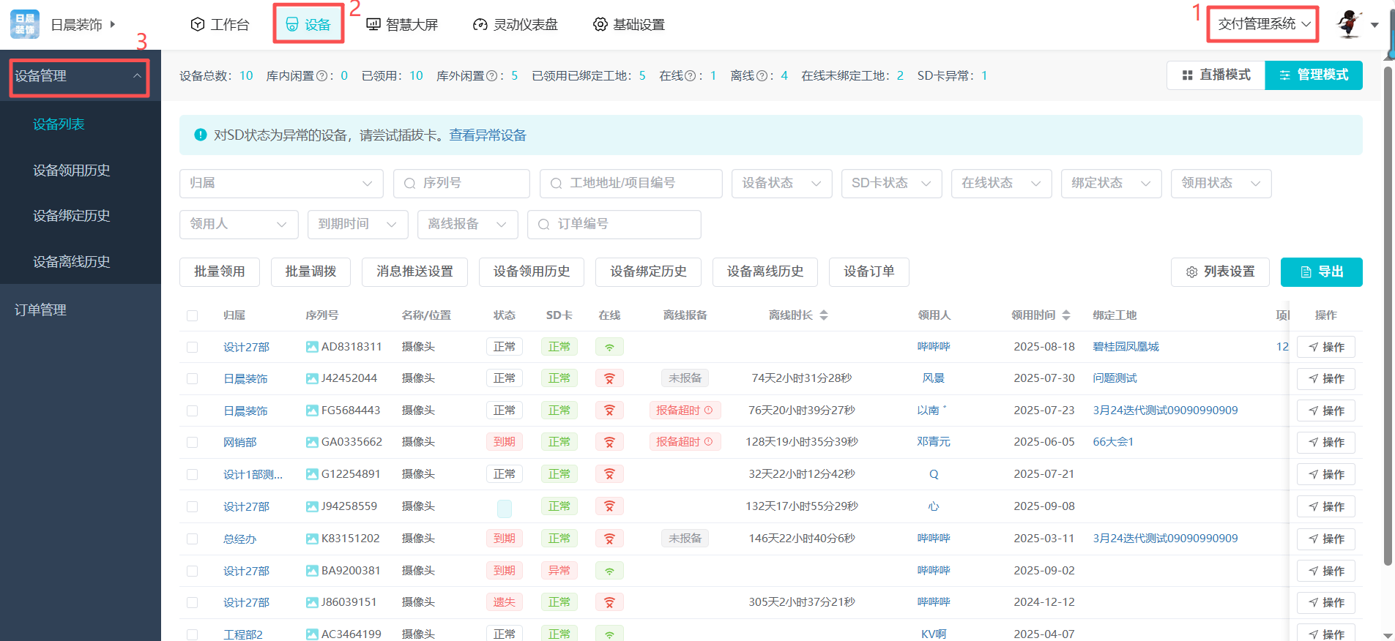This screenshot has height=641, width=1395.
Task: Click the 查看异常设备 link
Action: coord(488,135)
